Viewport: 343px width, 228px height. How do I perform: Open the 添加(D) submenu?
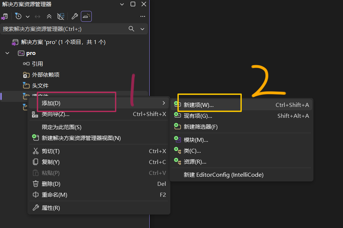99,103
